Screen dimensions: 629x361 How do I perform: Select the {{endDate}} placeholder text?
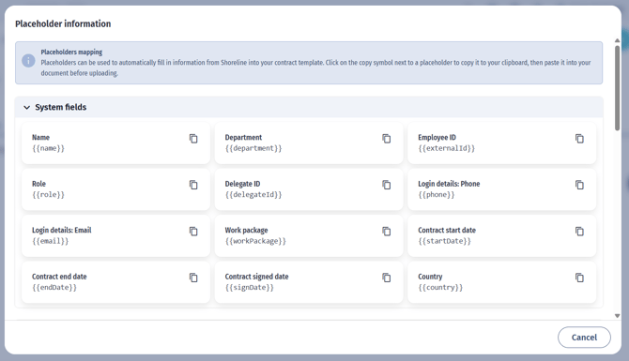click(x=54, y=288)
